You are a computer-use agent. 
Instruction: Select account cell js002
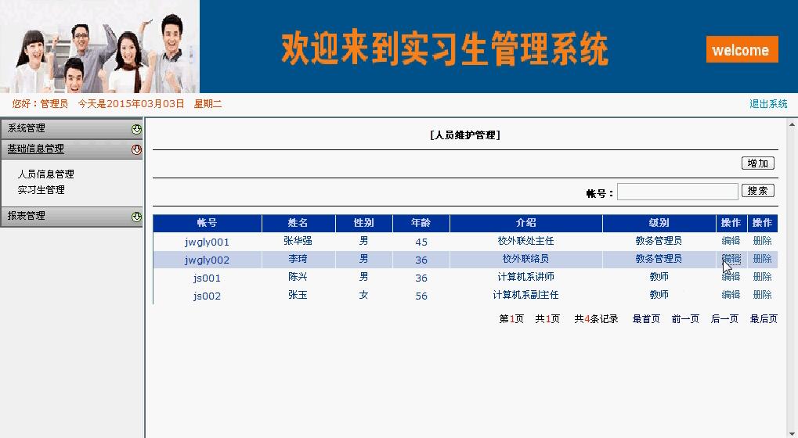point(207,296)
